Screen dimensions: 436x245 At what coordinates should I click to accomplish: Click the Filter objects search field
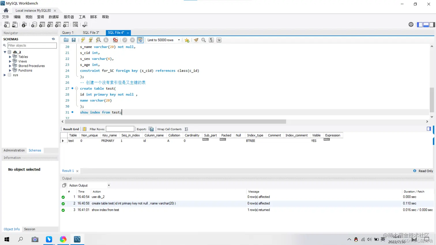tap(32, 45)
